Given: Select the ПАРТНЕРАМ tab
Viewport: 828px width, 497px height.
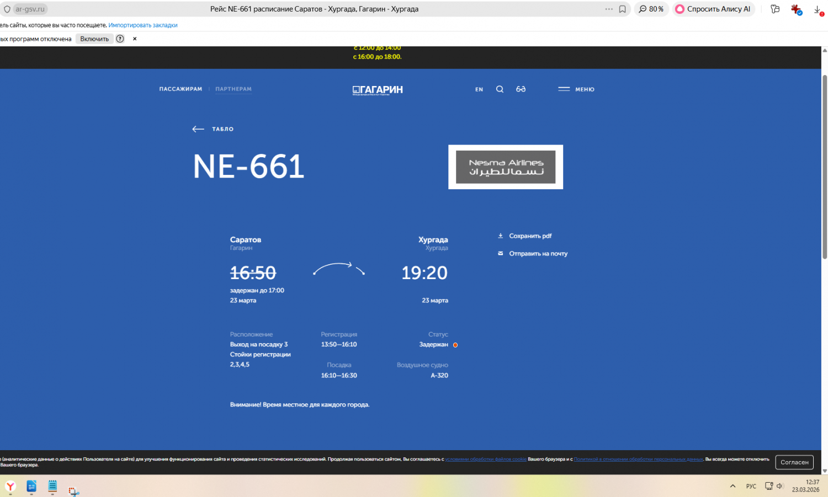Looking at the screenshot, I should (233, 89).
